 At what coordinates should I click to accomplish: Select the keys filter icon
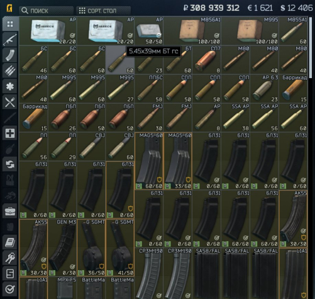[x=10, y=258]
